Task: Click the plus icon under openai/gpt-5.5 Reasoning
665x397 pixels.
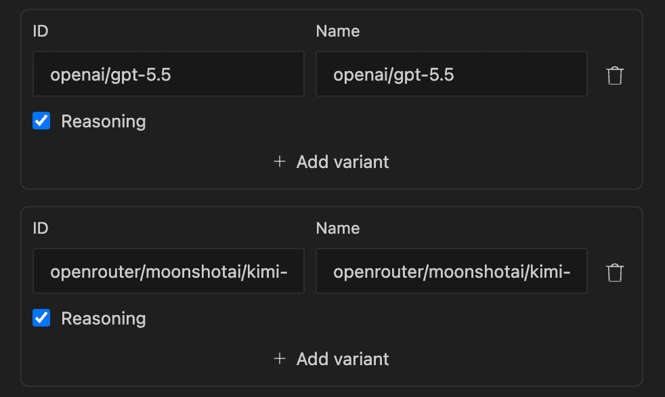Action: [280, 162]
